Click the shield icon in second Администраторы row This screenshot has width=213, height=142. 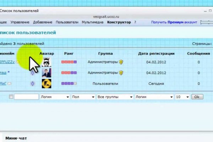click(x=121, y=73)
